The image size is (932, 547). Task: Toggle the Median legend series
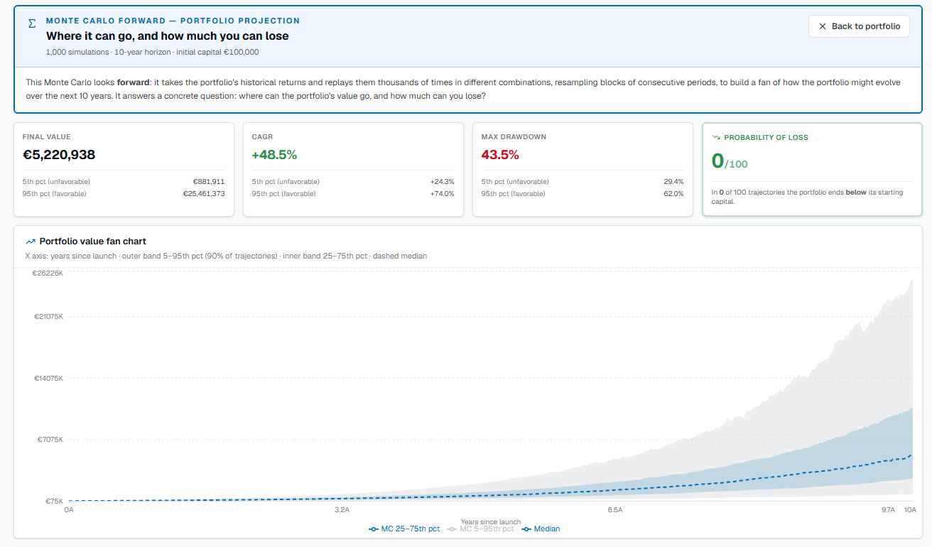tap(541, 529)
